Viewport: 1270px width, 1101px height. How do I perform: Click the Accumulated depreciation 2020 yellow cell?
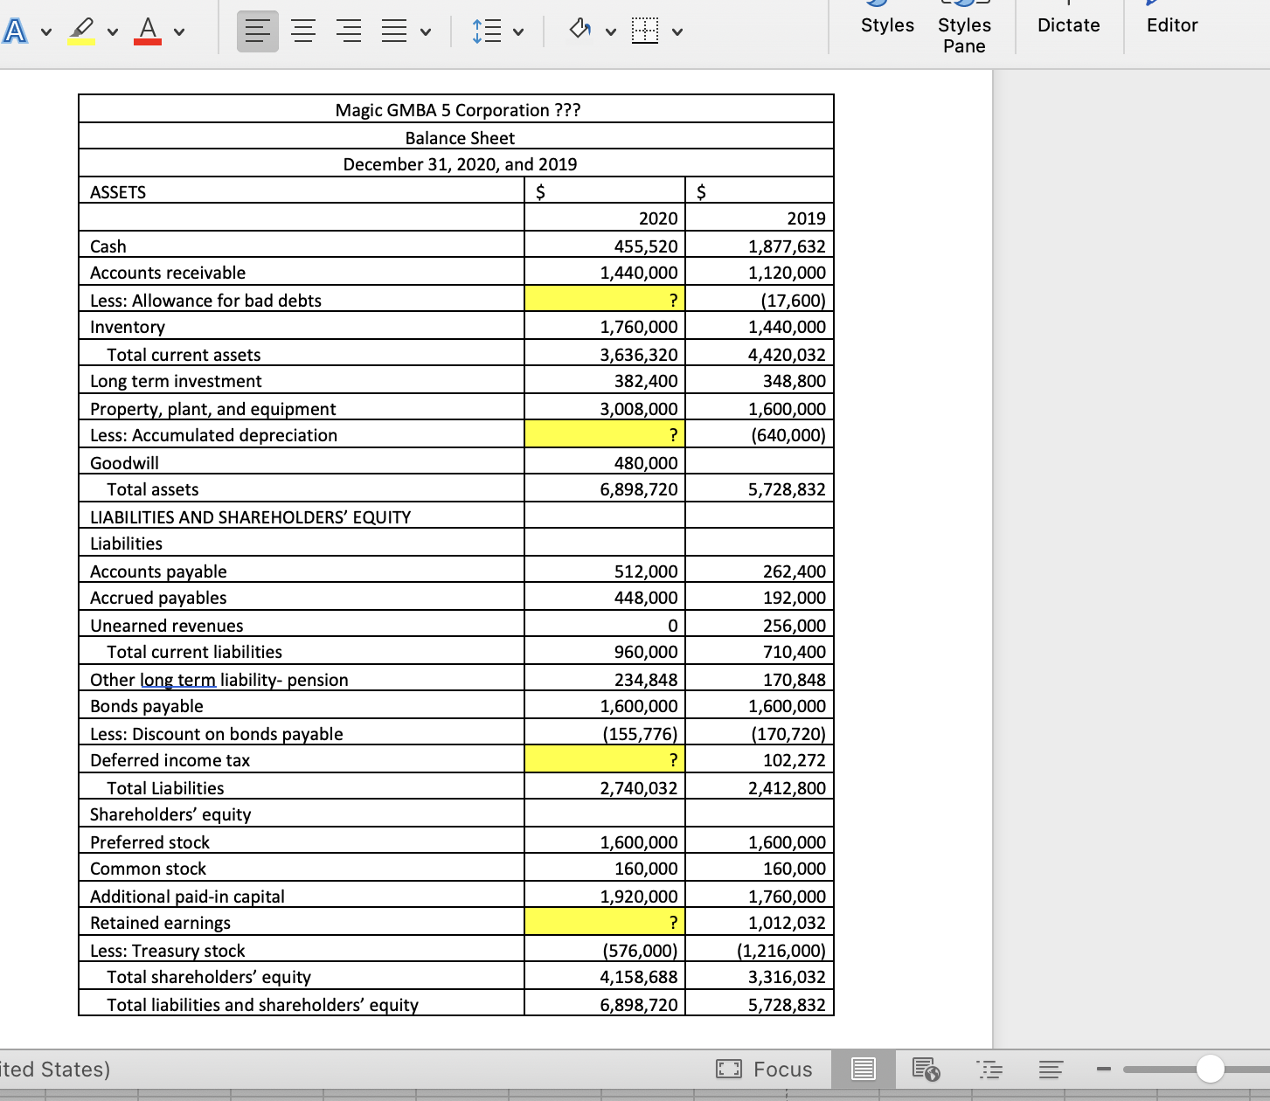(604, 434)
